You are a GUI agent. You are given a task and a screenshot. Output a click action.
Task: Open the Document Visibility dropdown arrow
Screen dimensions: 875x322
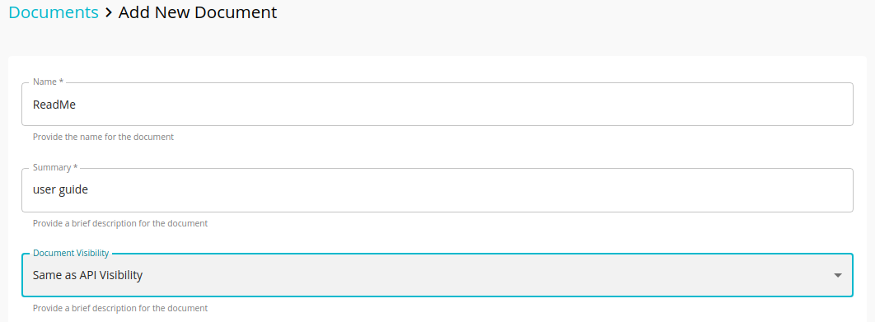click(x=837, y=275)
